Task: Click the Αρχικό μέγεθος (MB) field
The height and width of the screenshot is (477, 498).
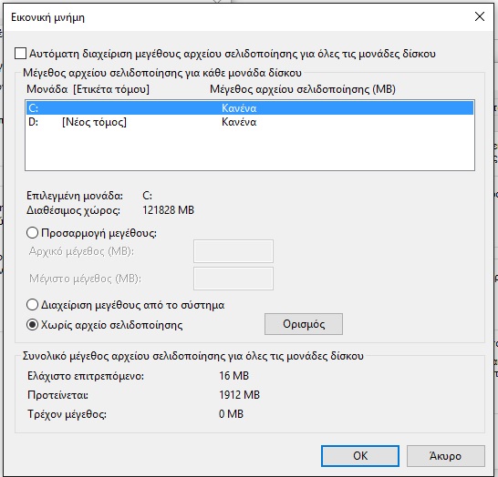Action: pos(233,251)
